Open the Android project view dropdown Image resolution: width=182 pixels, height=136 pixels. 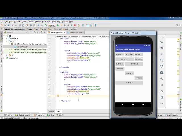pos(16,33)
